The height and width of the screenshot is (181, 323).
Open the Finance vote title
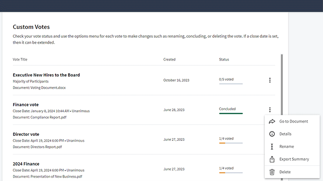click(26, 104)
